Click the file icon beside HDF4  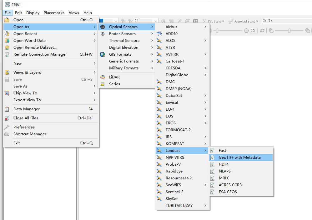(213, 164)
